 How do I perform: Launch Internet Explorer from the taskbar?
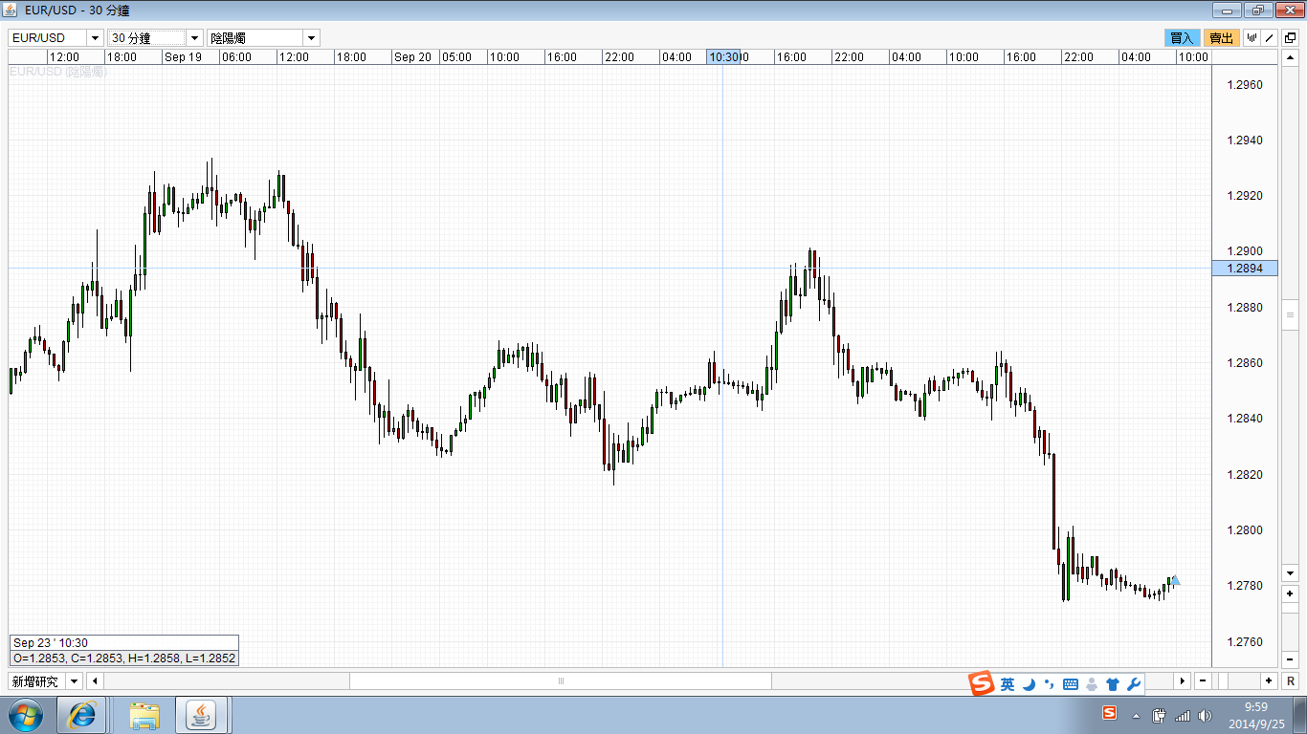81,715
